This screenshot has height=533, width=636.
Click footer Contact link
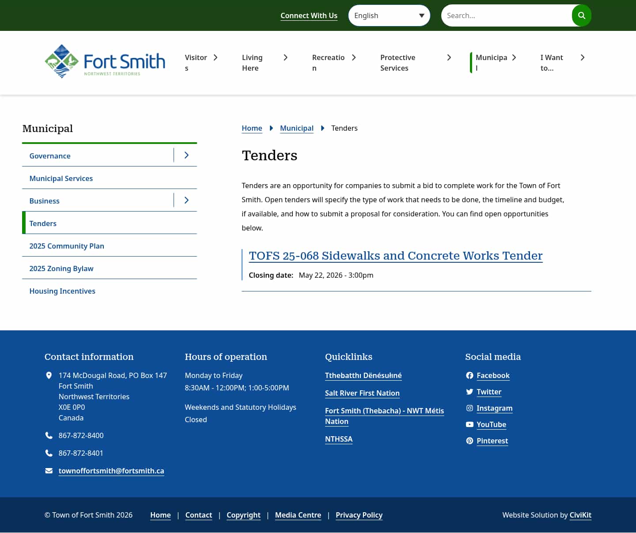(x=199, y=515)
